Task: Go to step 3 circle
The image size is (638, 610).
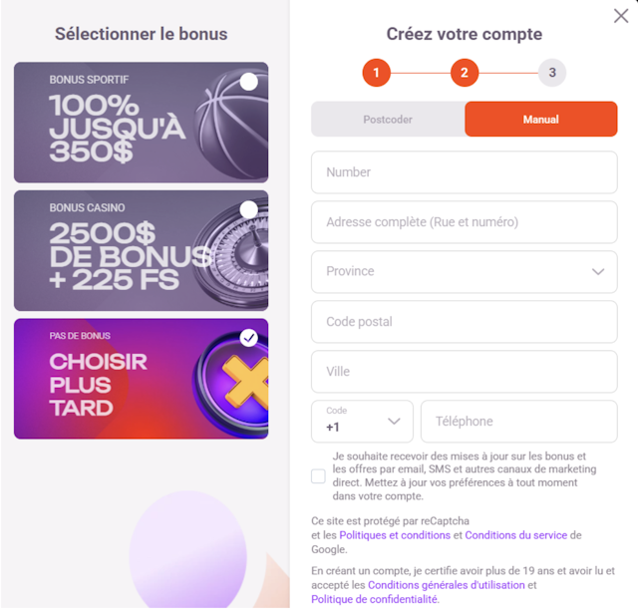Action: (552, 73)
